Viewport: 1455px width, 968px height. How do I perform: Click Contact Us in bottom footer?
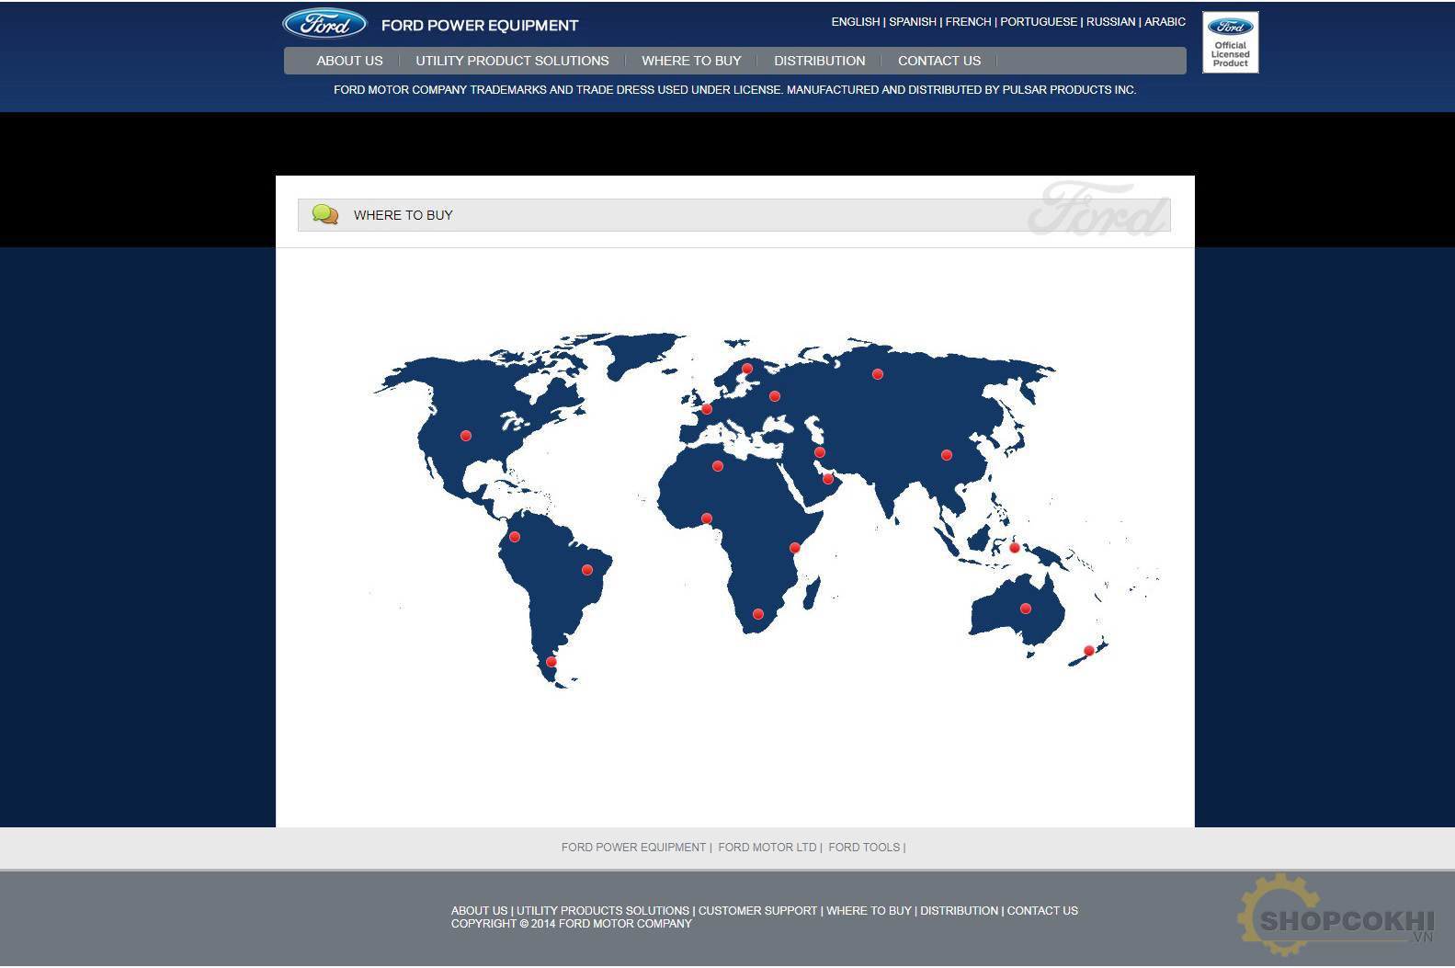pyautogui.click(x=1042, y=911)
